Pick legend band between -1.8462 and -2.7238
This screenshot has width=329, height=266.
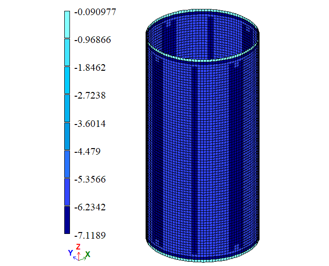(x=67, y=80)
